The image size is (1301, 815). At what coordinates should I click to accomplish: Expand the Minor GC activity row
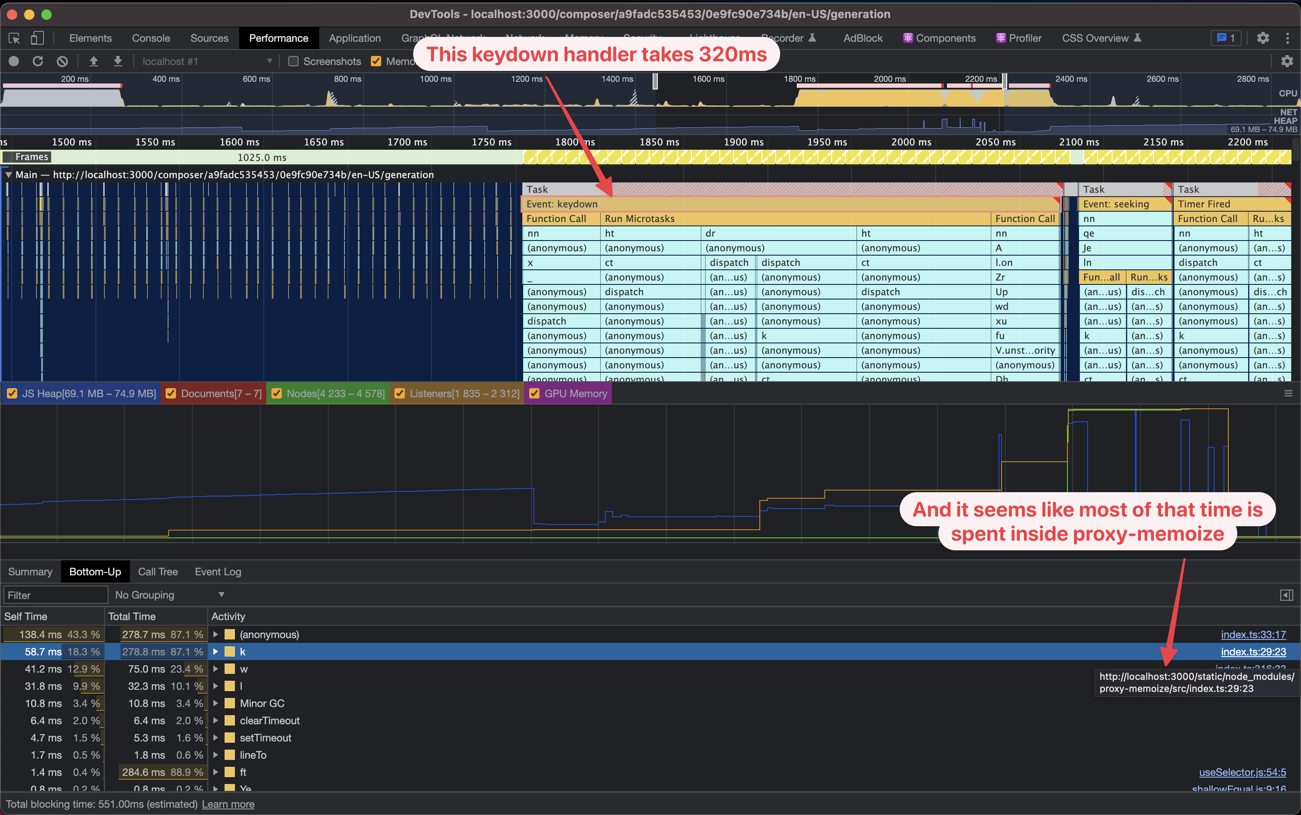click(x=216, y=703)
